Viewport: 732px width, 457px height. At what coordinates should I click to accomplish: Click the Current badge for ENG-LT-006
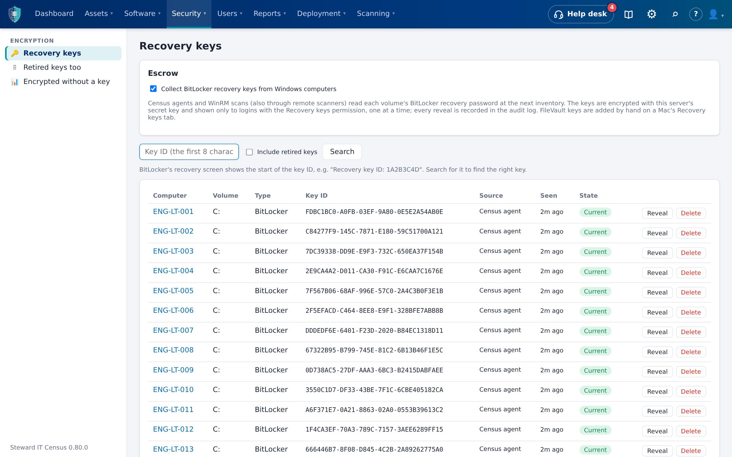[x=595, y=311]
